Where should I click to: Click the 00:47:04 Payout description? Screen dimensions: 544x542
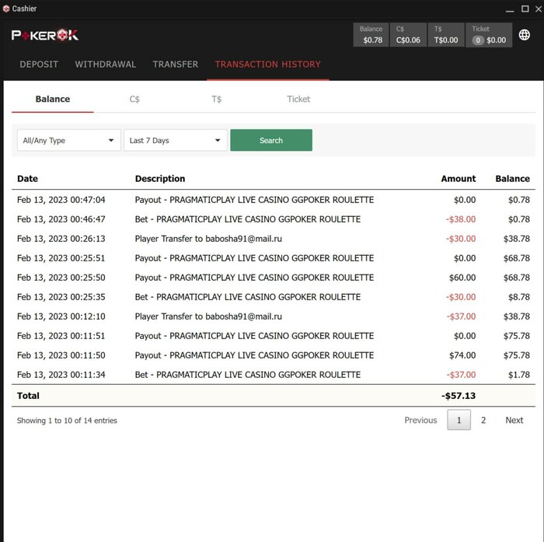254,200
